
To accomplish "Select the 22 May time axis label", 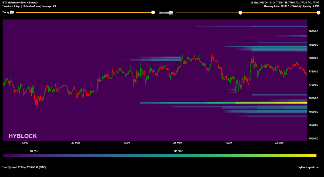I will coord(279,143).
